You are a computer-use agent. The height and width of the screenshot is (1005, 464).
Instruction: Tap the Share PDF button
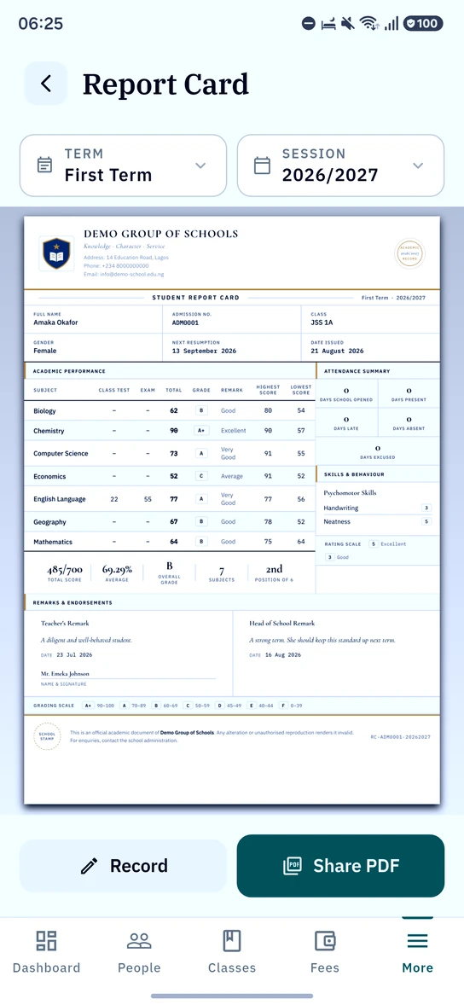[x=341, y=866]
